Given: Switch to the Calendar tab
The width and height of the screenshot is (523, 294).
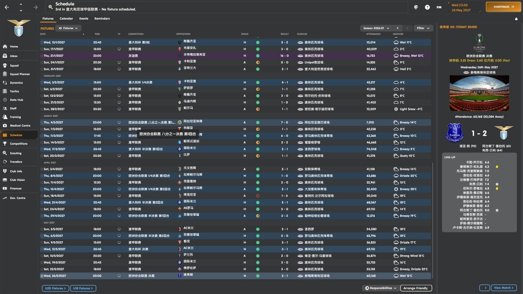Looking at the screenshot, I should 66,18.
